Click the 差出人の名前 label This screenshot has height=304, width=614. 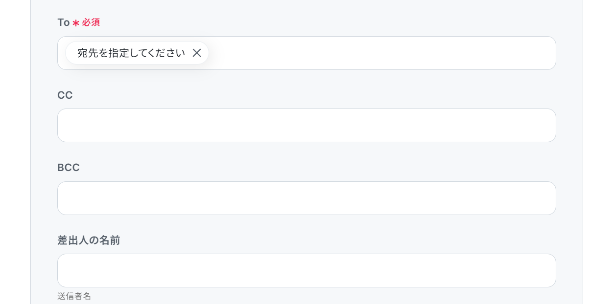(x=89, y=240)
